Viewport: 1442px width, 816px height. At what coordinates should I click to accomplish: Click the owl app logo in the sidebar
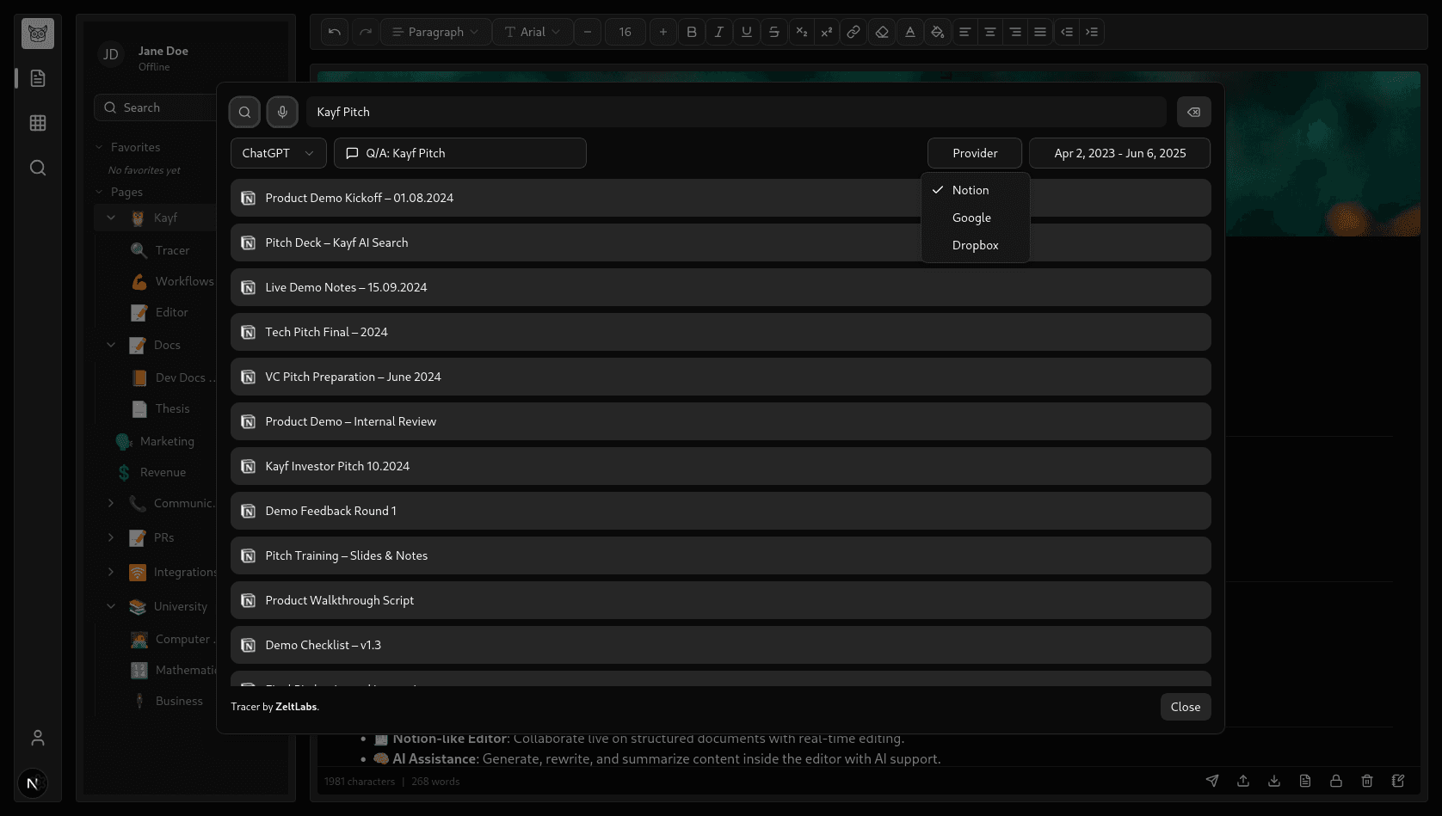click(38, 34)
